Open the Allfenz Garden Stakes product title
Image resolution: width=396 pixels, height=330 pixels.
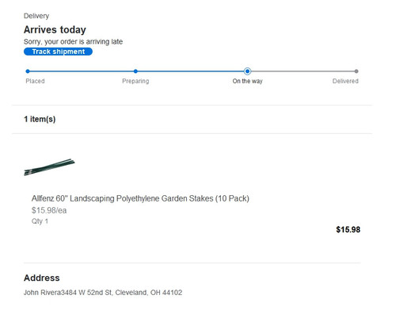point(140,198)
